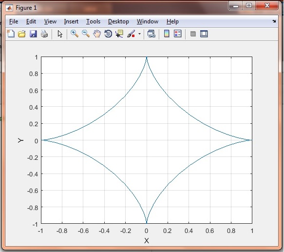Image resolution: width=284 pixels, height=252 pixels.
Task: Open a file with the folder icon
Action: (x=22, y=34)
